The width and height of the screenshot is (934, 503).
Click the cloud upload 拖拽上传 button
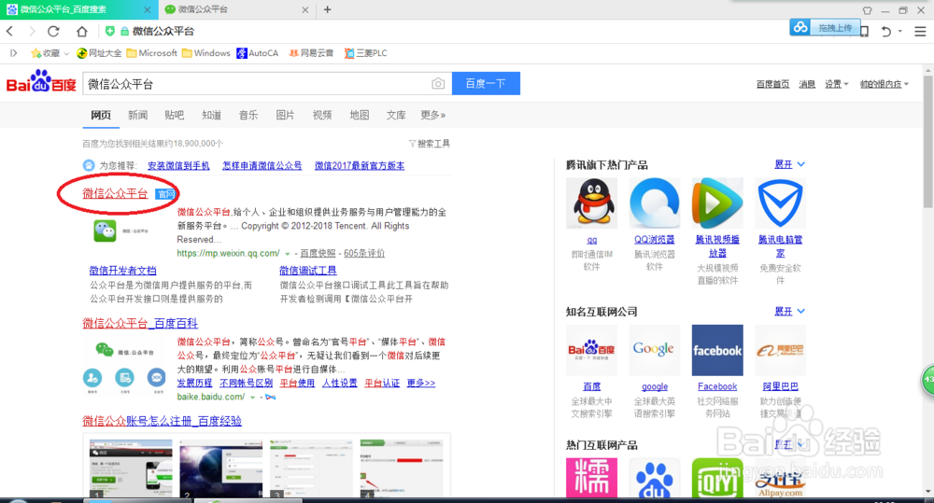[x=825, y=27]
